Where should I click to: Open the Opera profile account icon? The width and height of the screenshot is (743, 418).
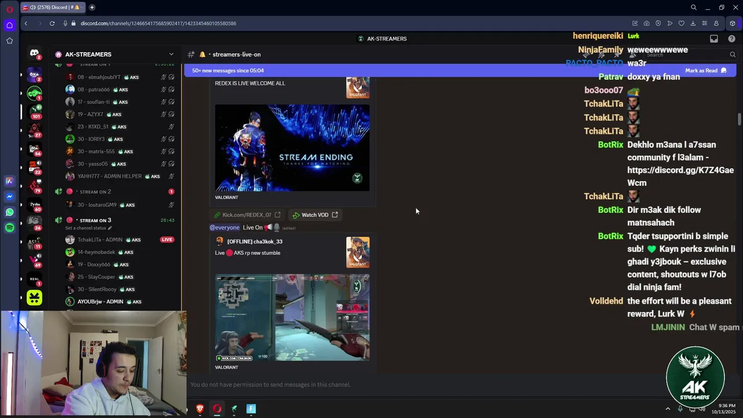716,23
